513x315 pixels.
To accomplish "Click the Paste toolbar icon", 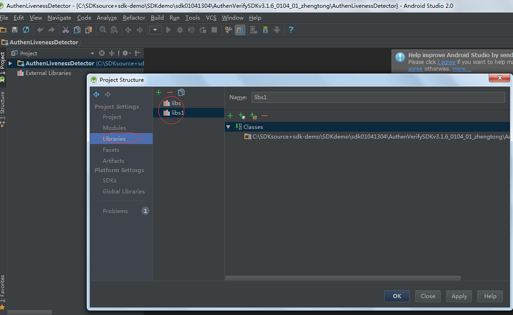I will tap(89, 30).
